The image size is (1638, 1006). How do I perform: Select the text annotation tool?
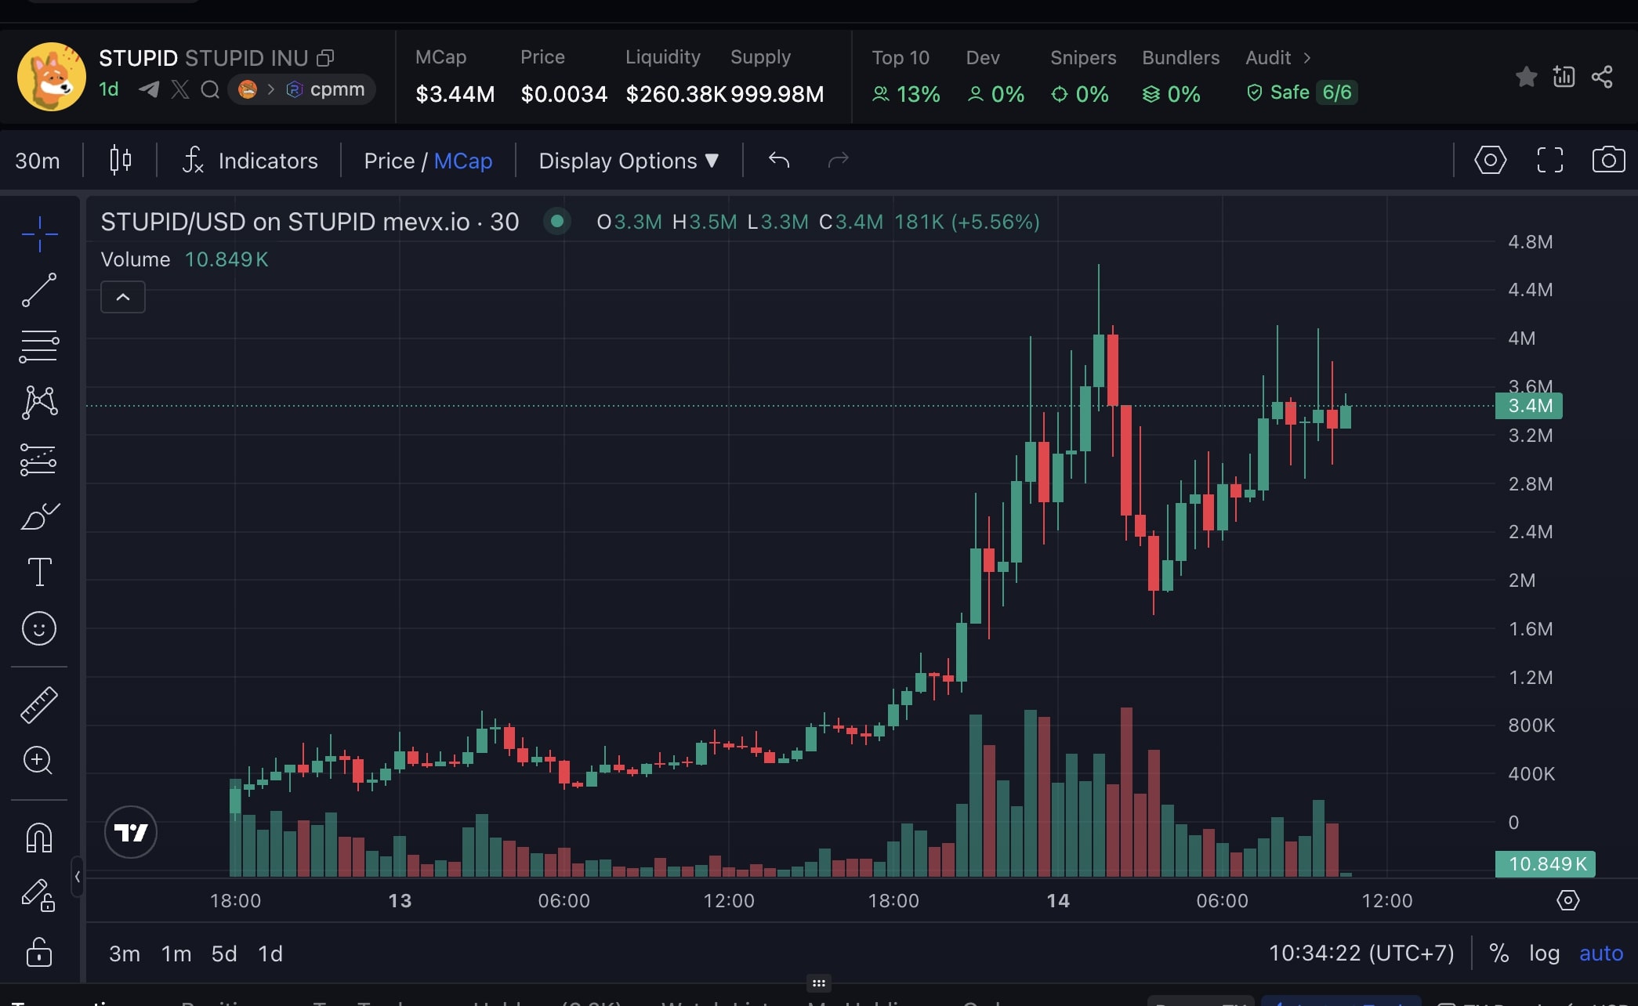[39, 572]
